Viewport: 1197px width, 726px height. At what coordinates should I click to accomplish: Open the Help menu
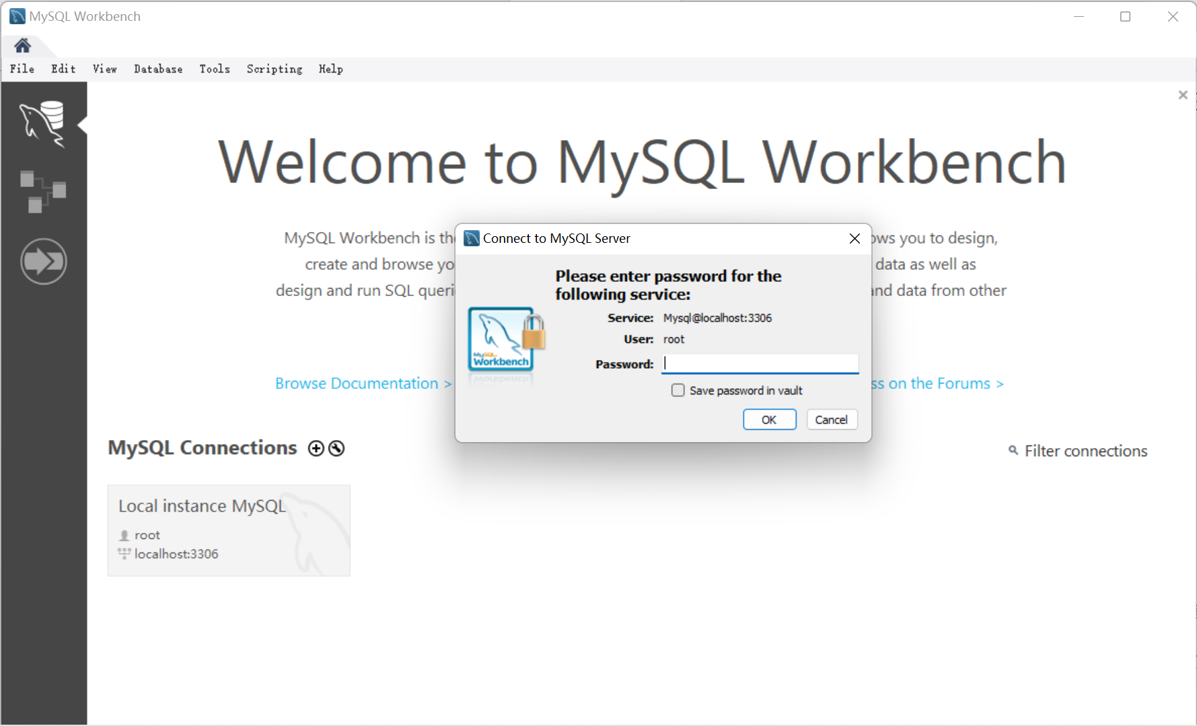pyautogui.click(x=331, y=69)
